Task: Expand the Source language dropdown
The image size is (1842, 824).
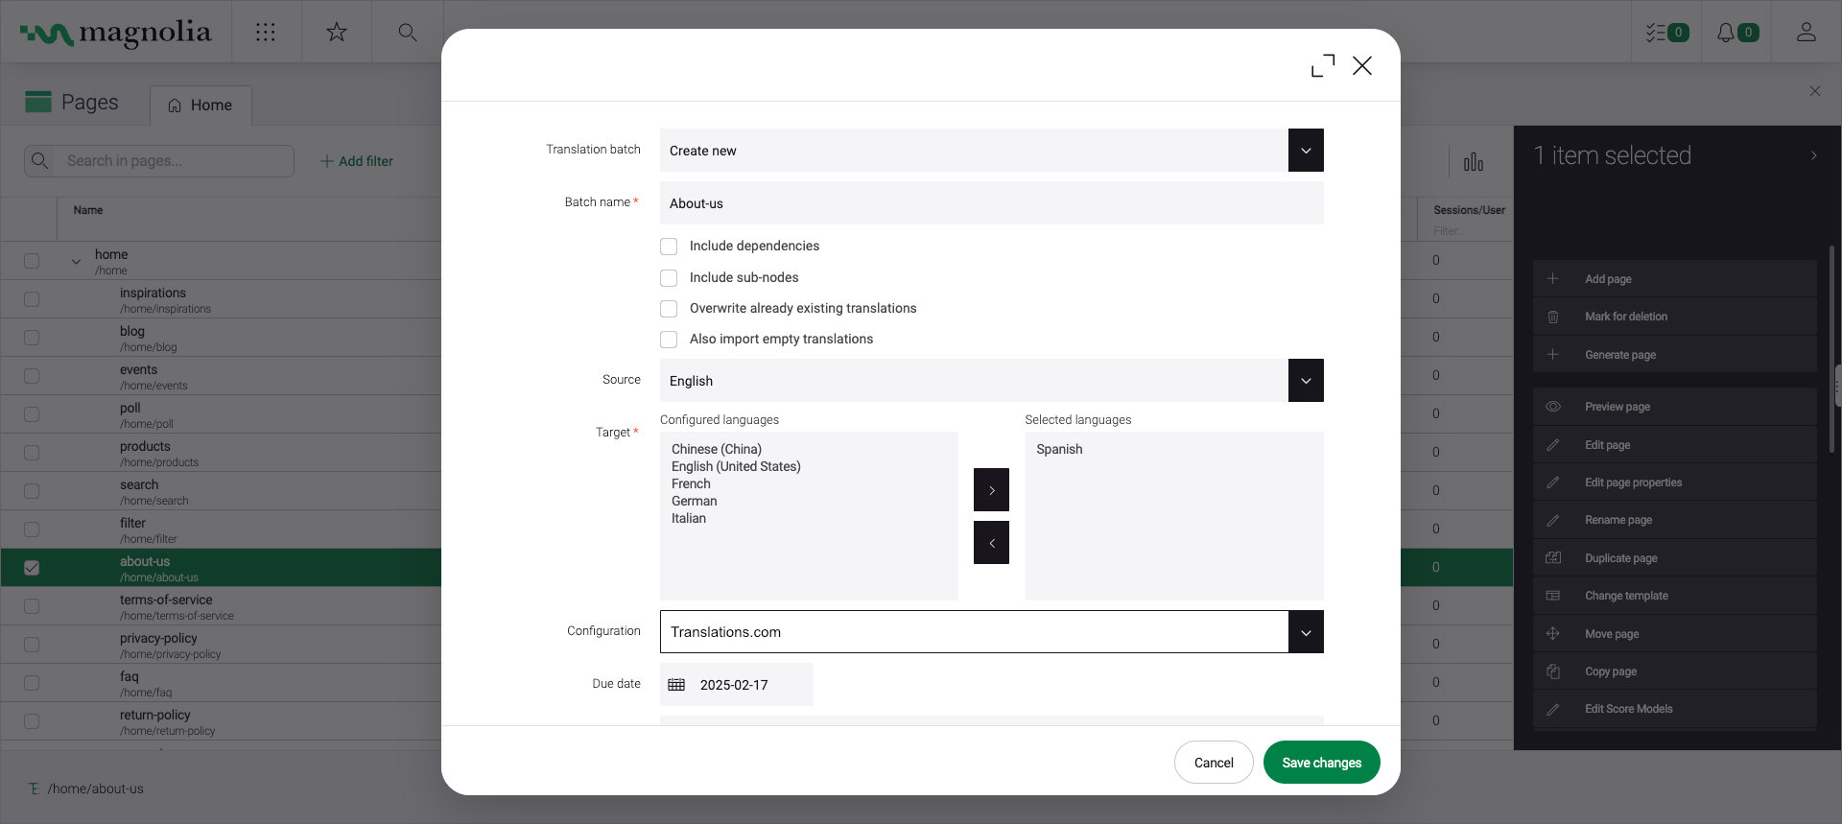Action: [x=1306, y=381]
